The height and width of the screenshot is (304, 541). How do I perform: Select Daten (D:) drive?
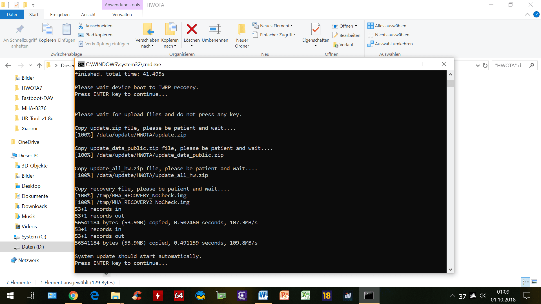(x=33, y=247)
